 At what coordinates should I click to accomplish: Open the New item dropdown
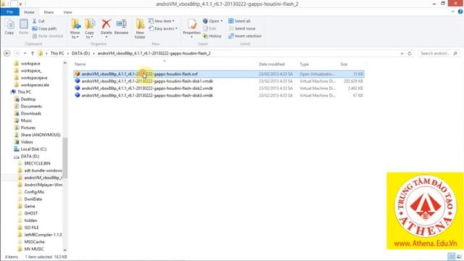tap(162, 21)
